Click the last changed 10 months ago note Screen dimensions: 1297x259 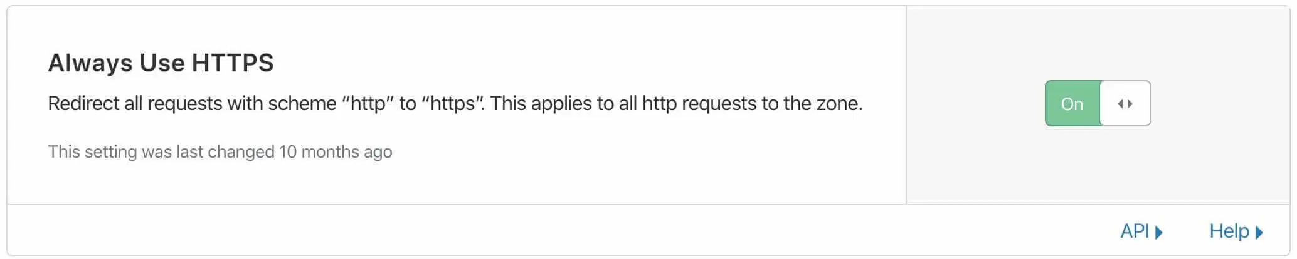tap(220, 152)
